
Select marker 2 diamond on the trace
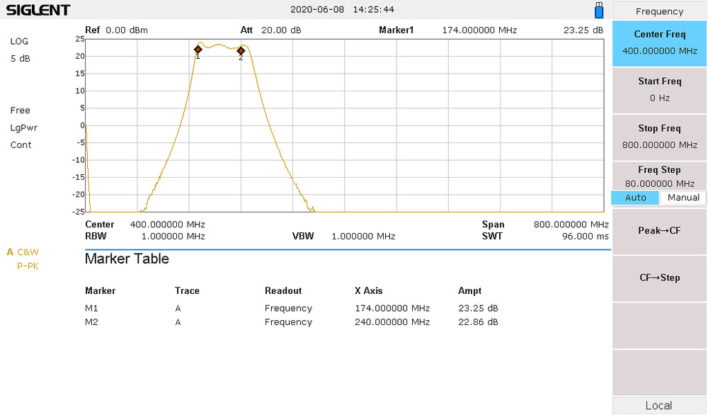pyautogui.click(x=241, y=51)
